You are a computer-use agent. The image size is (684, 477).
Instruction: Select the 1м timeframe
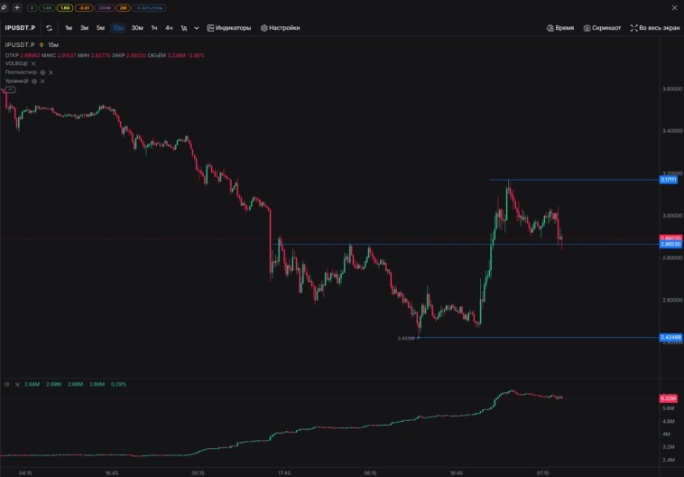[69, 28]
